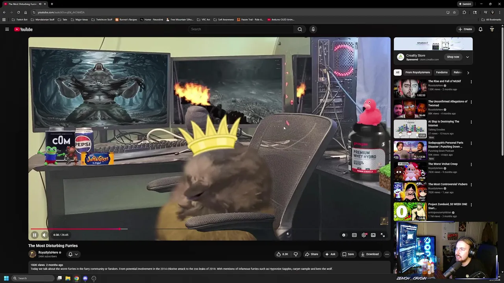Screen dimensions: 504x283
Task: Open options for Sodapoppin's Personal Paris video
Action: 471,143
